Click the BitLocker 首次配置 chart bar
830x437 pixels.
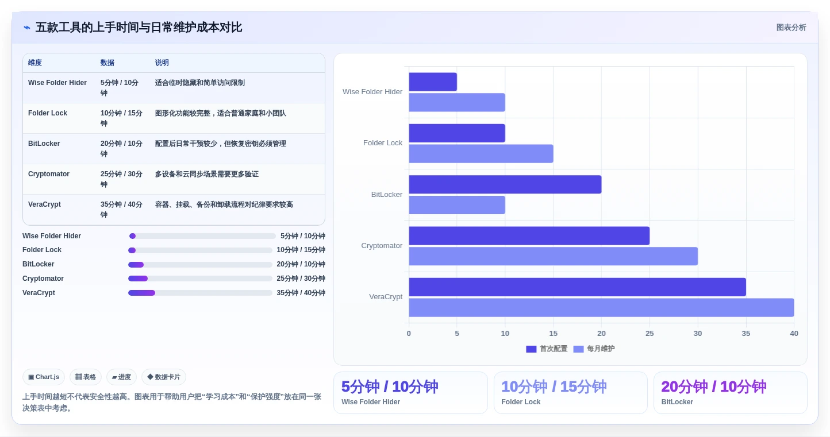[505, 184]
